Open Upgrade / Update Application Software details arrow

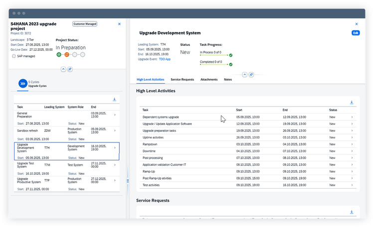click(x=352, y=124)
